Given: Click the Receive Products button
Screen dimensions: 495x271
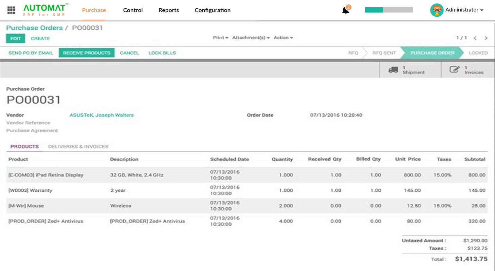Looking at the screenshot, I should pos(87,53).
